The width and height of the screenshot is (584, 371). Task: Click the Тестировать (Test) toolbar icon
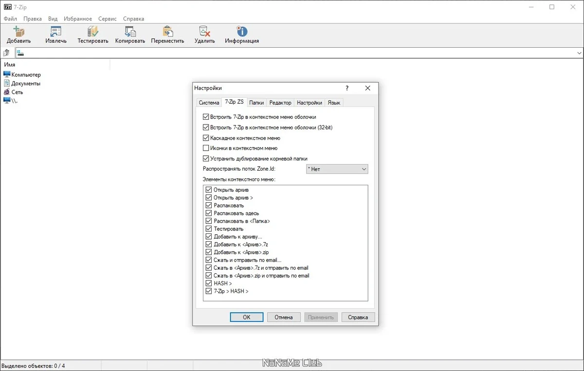pyautogui.click(x=92, y=32)
